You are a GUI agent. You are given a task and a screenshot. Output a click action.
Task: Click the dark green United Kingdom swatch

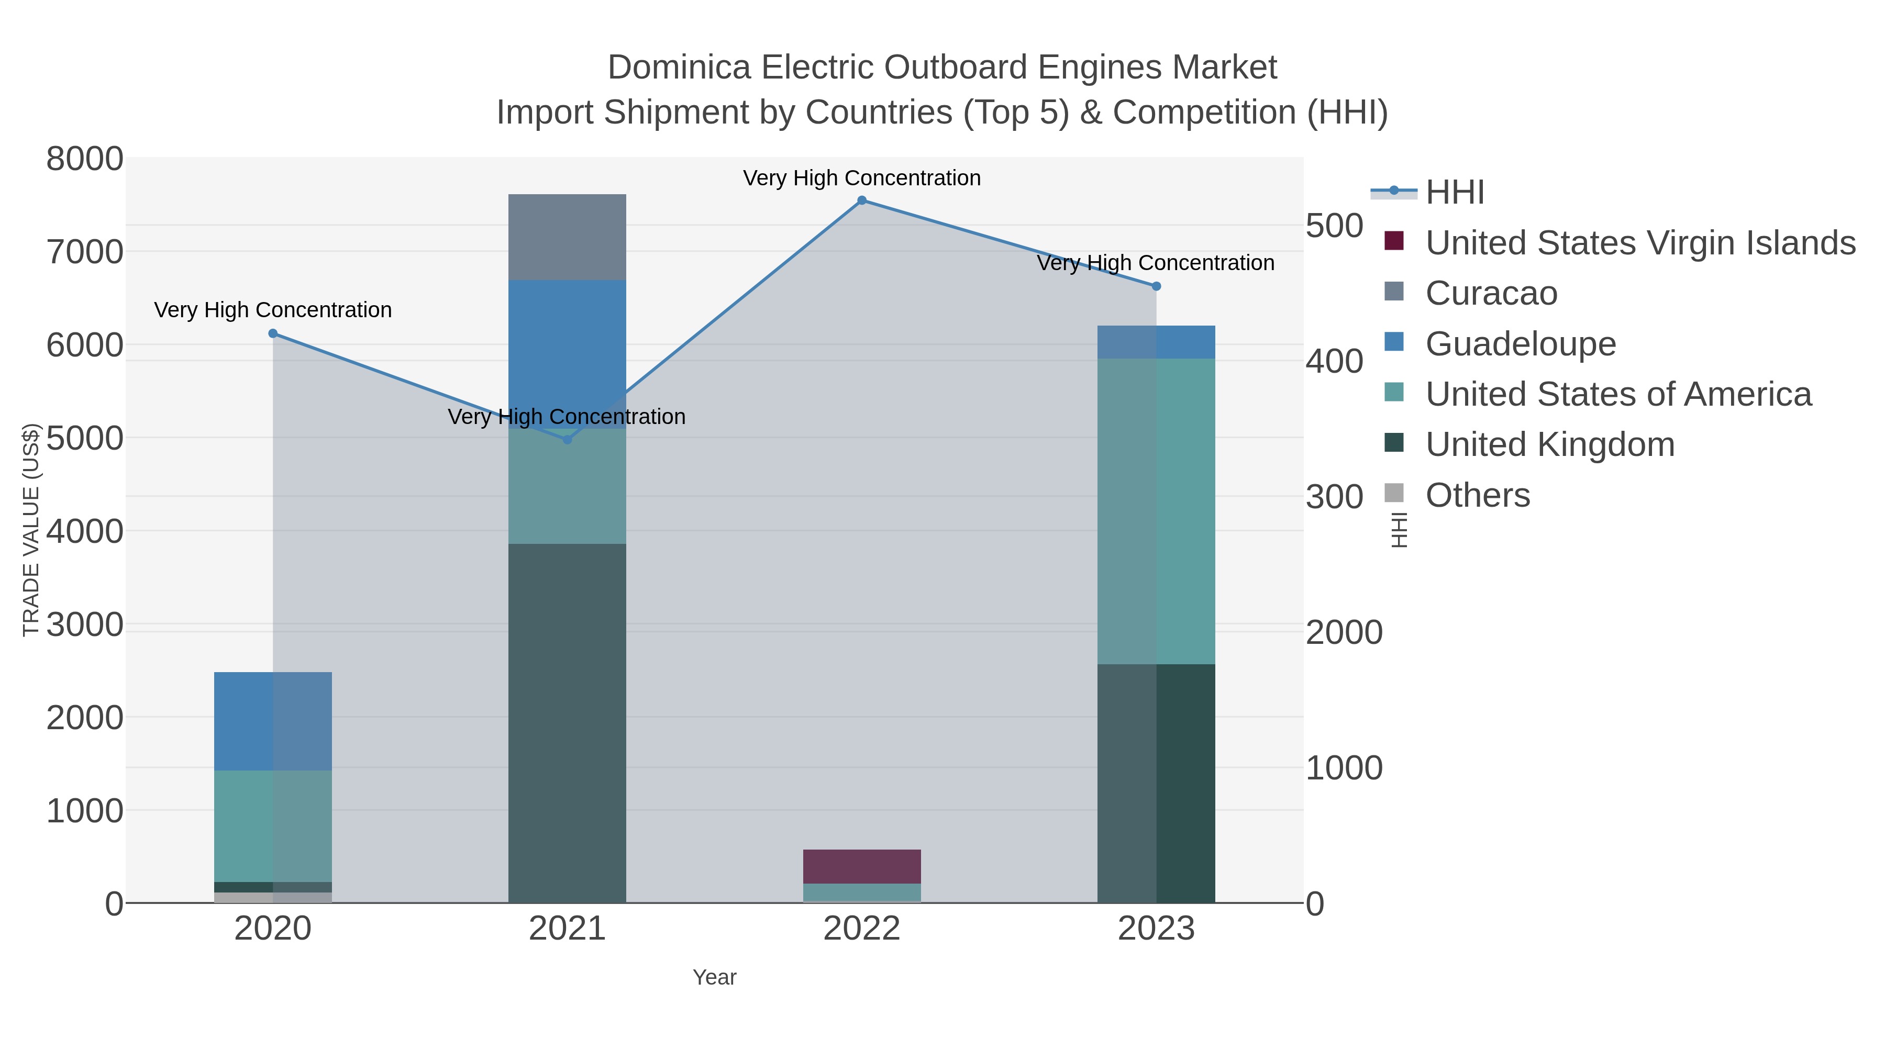pos(1395,442)
